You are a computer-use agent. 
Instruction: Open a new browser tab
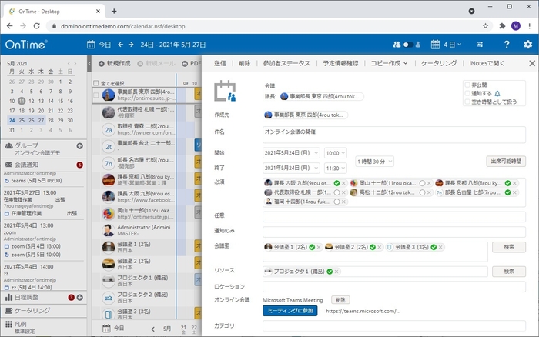coord(114,12)
